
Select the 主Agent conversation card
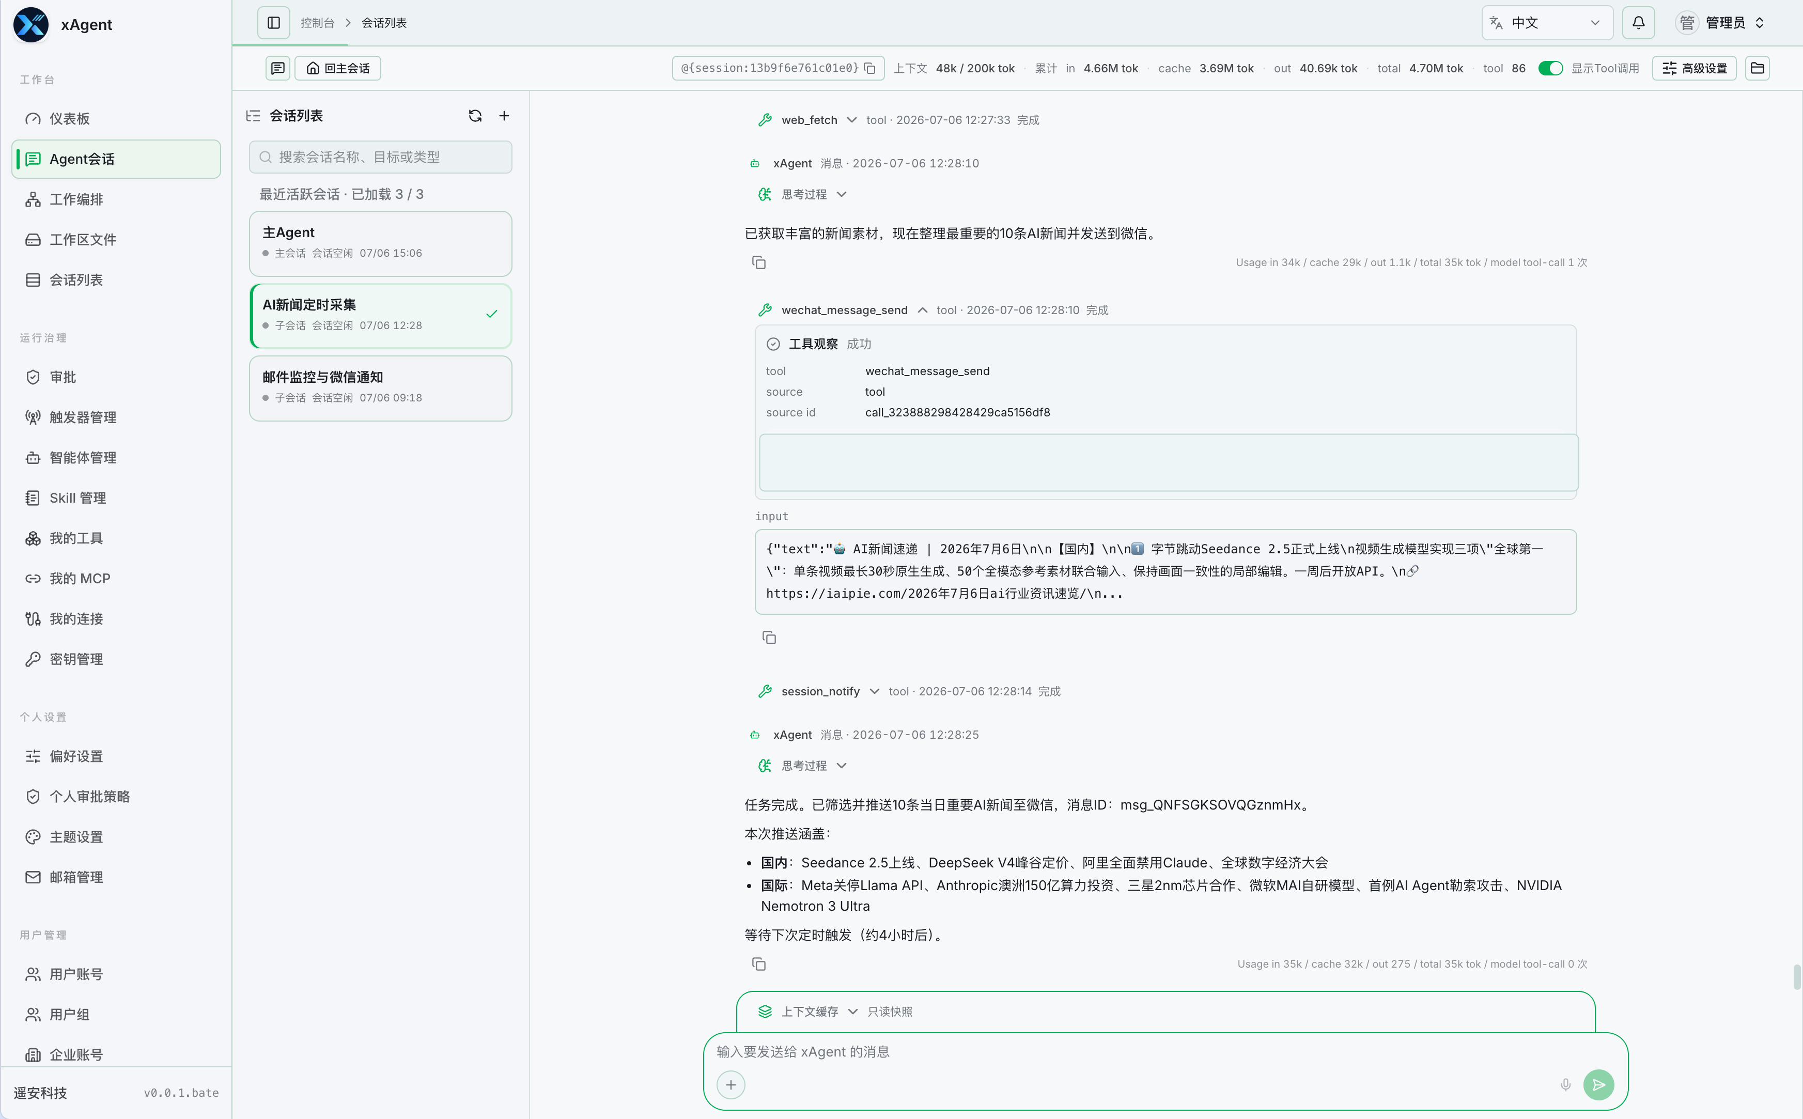[380, 243]
